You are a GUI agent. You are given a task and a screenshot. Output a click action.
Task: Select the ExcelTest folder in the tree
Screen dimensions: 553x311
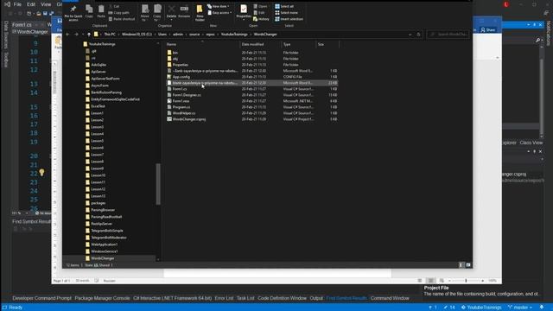tap(95, 106)
